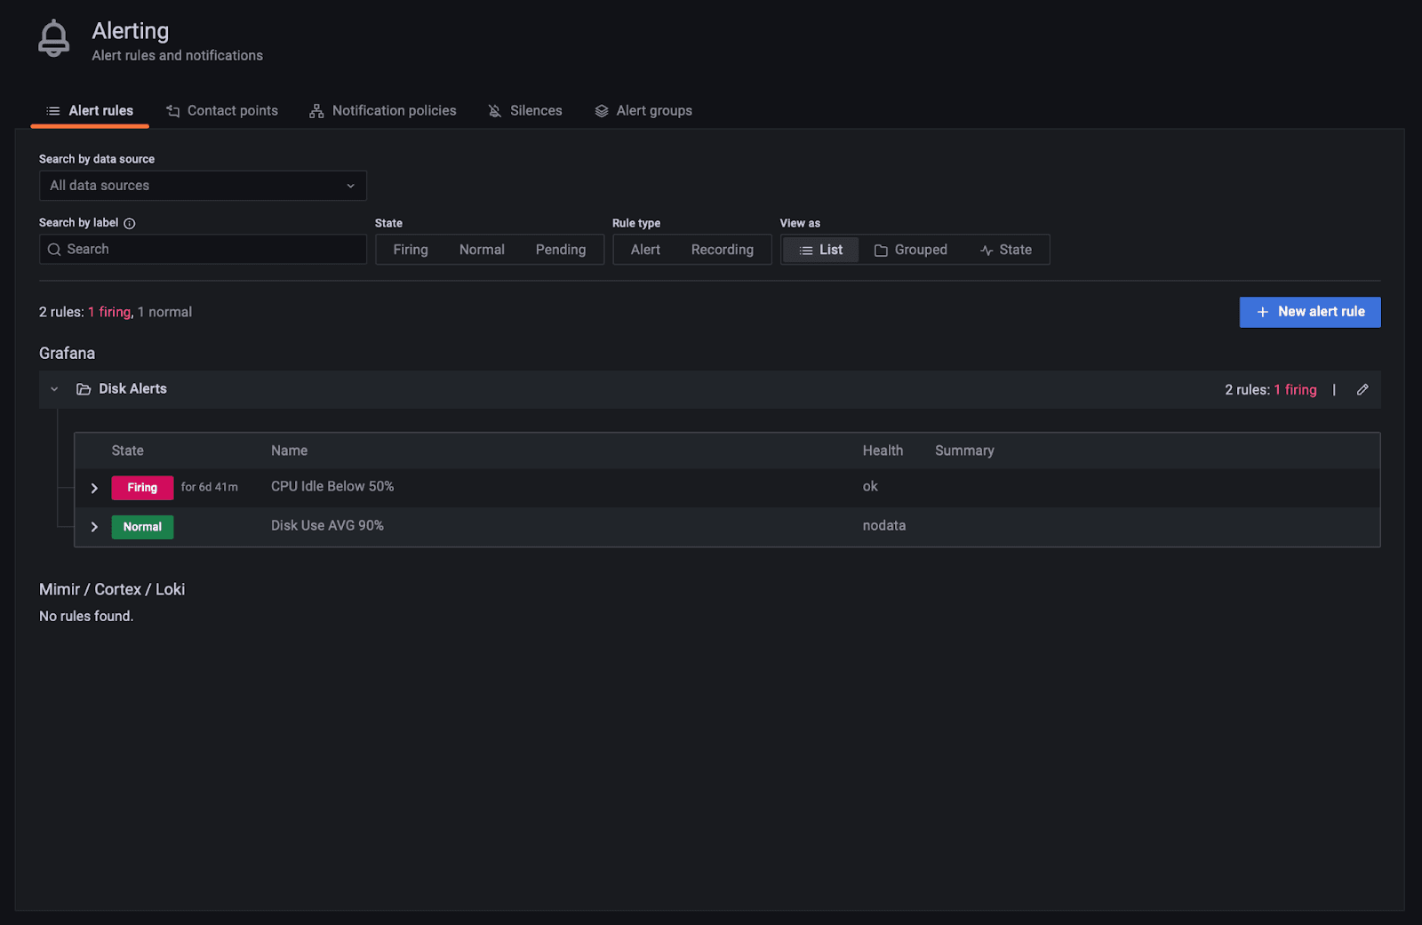Click the folder icon beside Disk Alerts
The image size is (1422, 925).
click(x=82, y=388)
